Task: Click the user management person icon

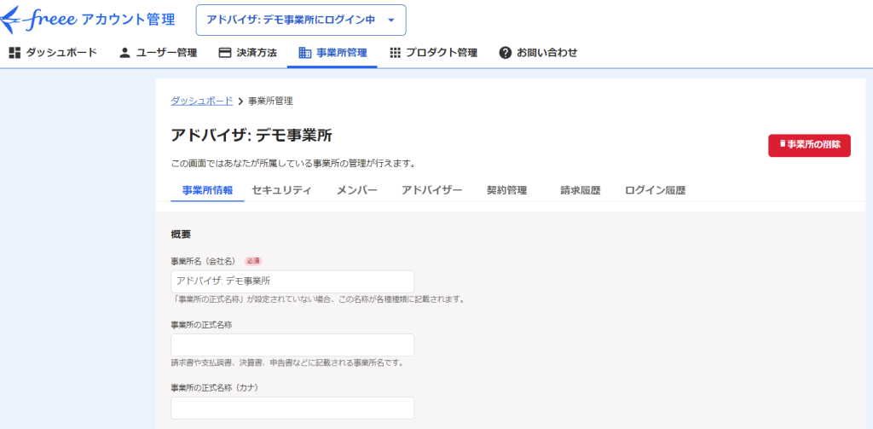Action: coord(124,53)
